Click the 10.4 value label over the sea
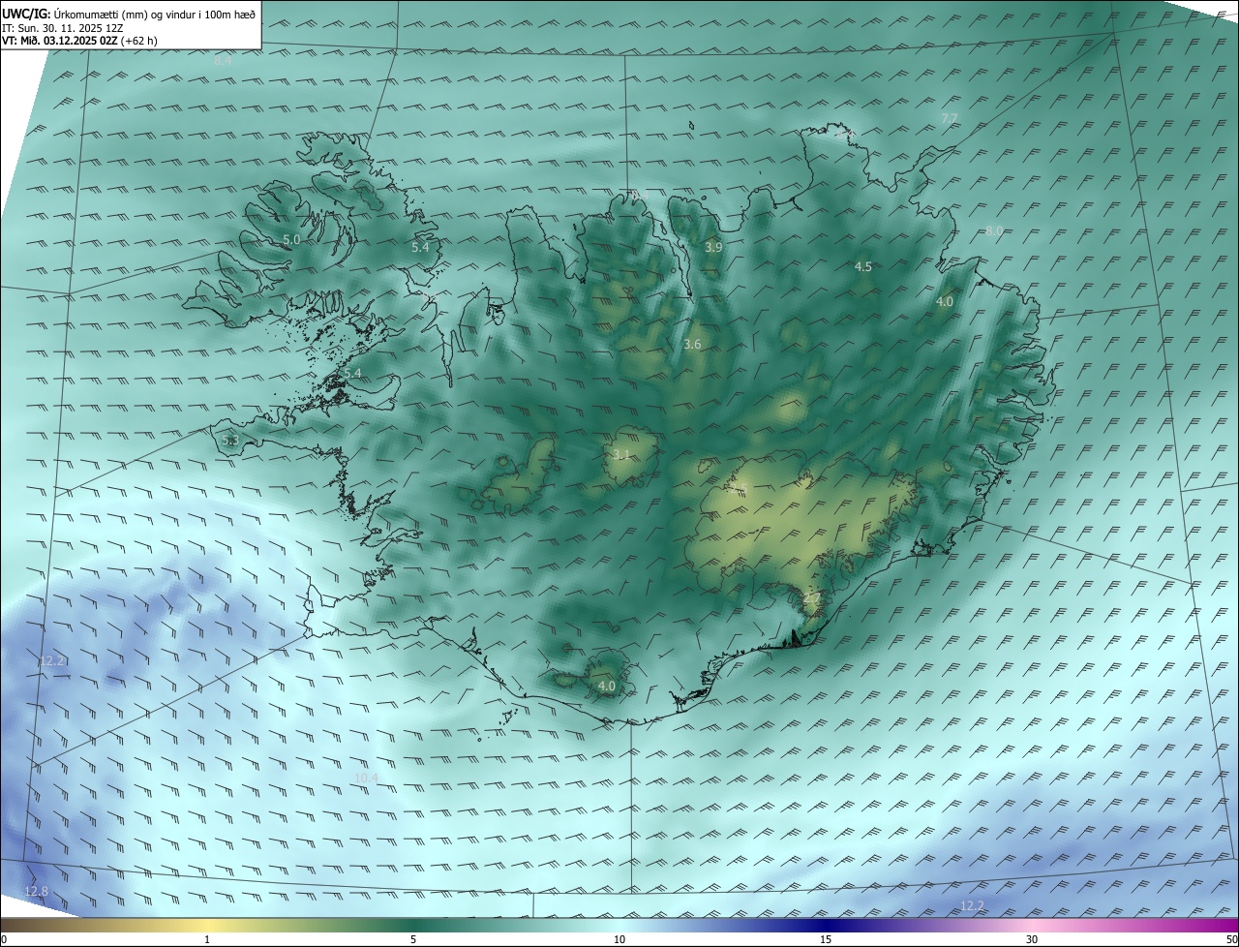1239x947 pixels. coord(366,778)
